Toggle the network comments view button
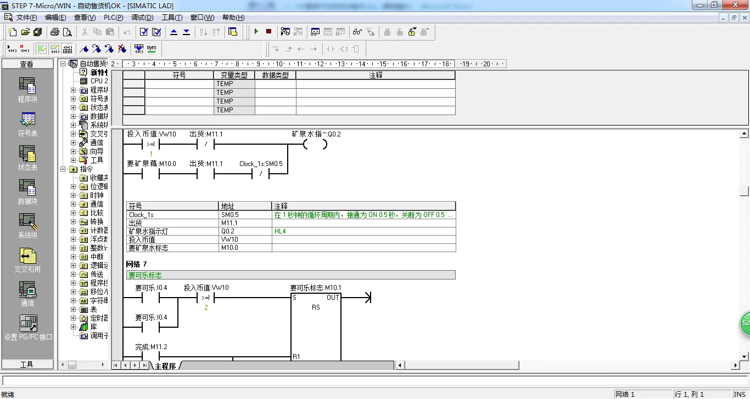Viewport: 750px width, 399px height. [x=55, y=49]
